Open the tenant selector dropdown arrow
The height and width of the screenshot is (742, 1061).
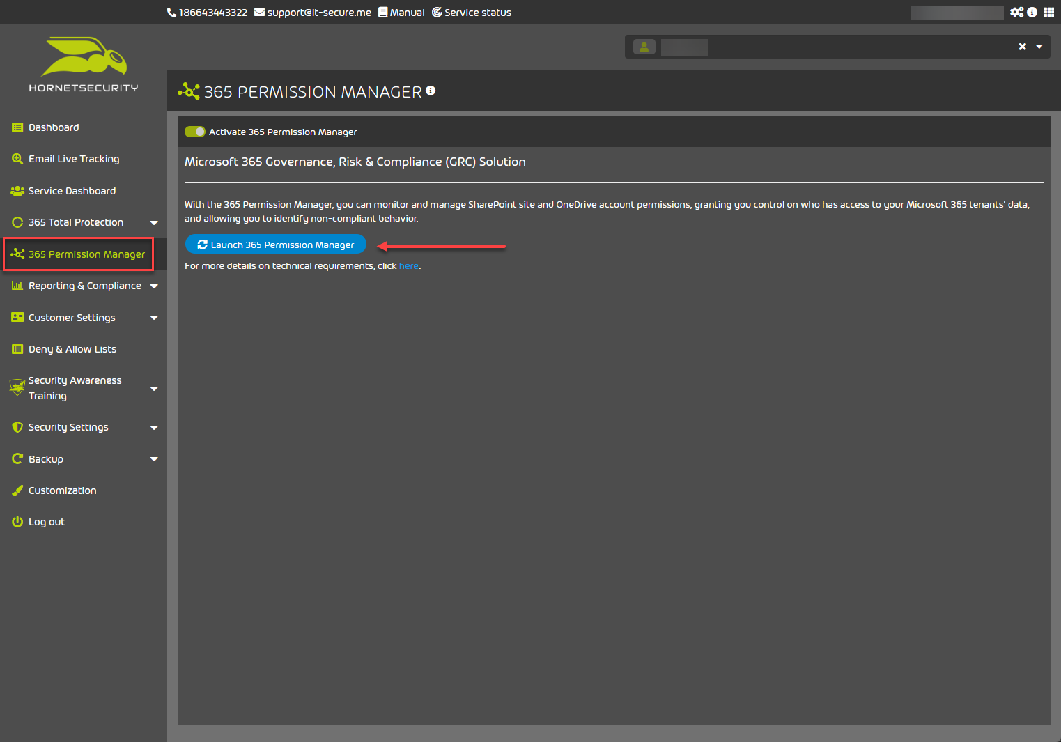coord(1039,47)
